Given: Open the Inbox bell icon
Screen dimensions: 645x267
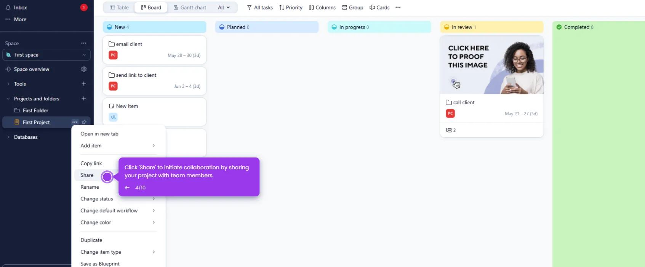Looking at the screenshot, I should pyautogui.click(x=8, y=7).
